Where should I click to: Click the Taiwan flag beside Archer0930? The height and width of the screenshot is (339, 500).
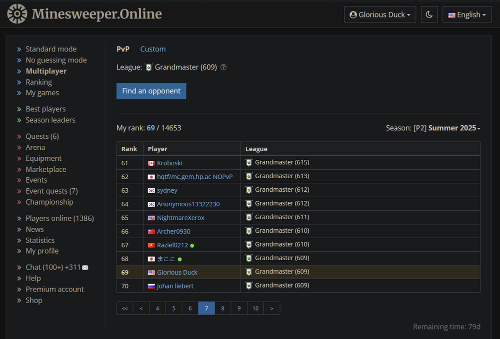[x=151, y=232]
